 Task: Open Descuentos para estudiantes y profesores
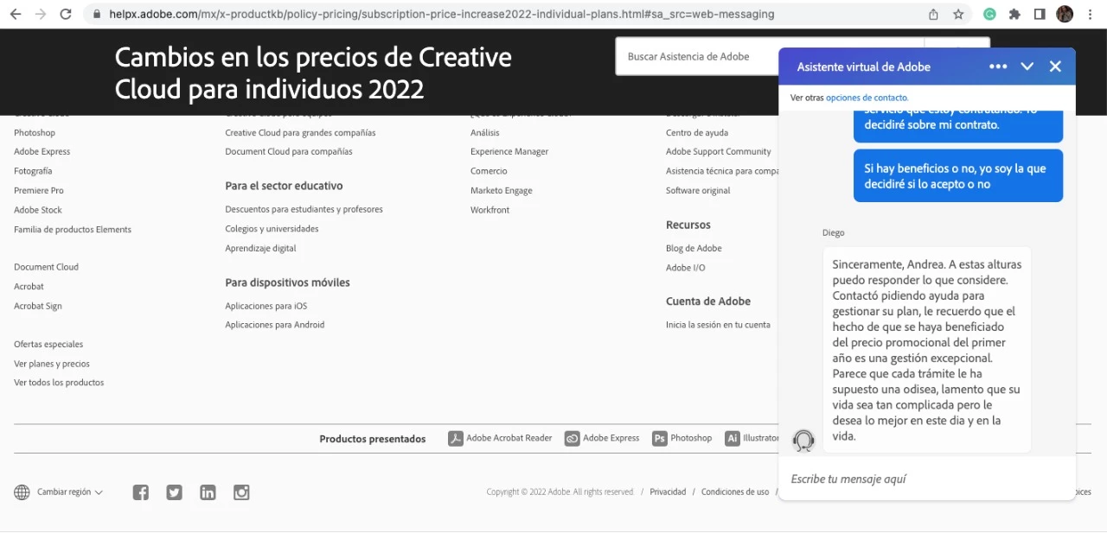click(304, 209)
